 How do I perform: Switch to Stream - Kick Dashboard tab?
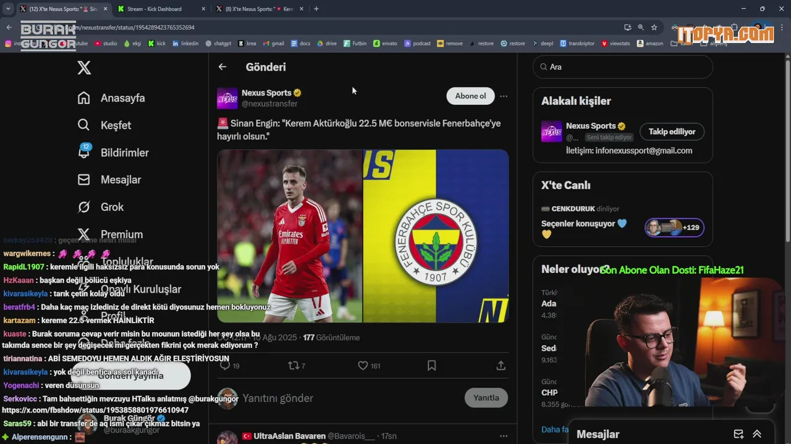coord(160,9)
